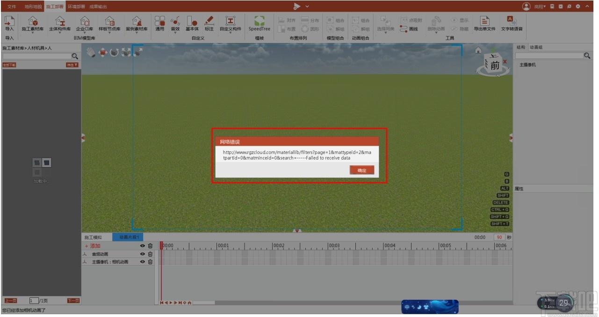Viewport: 599px width, 317px height.
Task: Toggle visibility of 音频动画 track
Action: 143,254
